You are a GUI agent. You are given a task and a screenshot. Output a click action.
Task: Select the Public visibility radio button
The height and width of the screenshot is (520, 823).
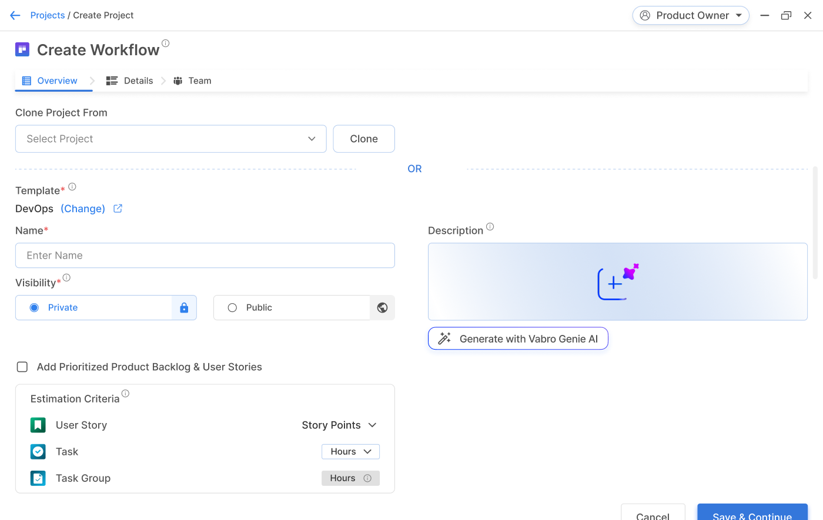point(232,308)
